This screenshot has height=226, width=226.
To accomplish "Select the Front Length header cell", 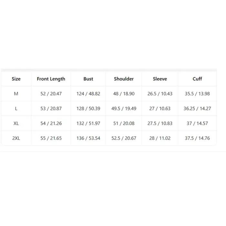I will 51,79.
